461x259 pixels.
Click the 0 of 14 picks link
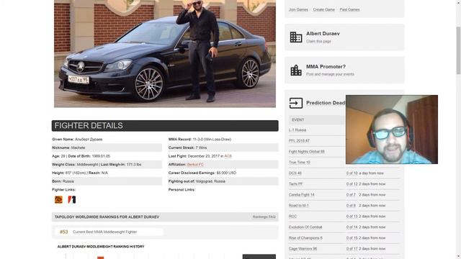pos(352,227)
